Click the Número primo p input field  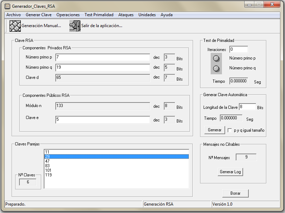click(103, 57)
